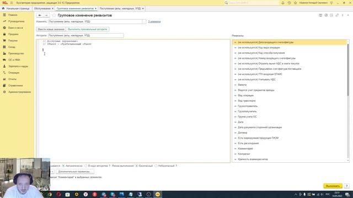This screenshot has width=353, height=198.
Task: Get link icon in form toolbar
Action: click(x=337, y=15)
